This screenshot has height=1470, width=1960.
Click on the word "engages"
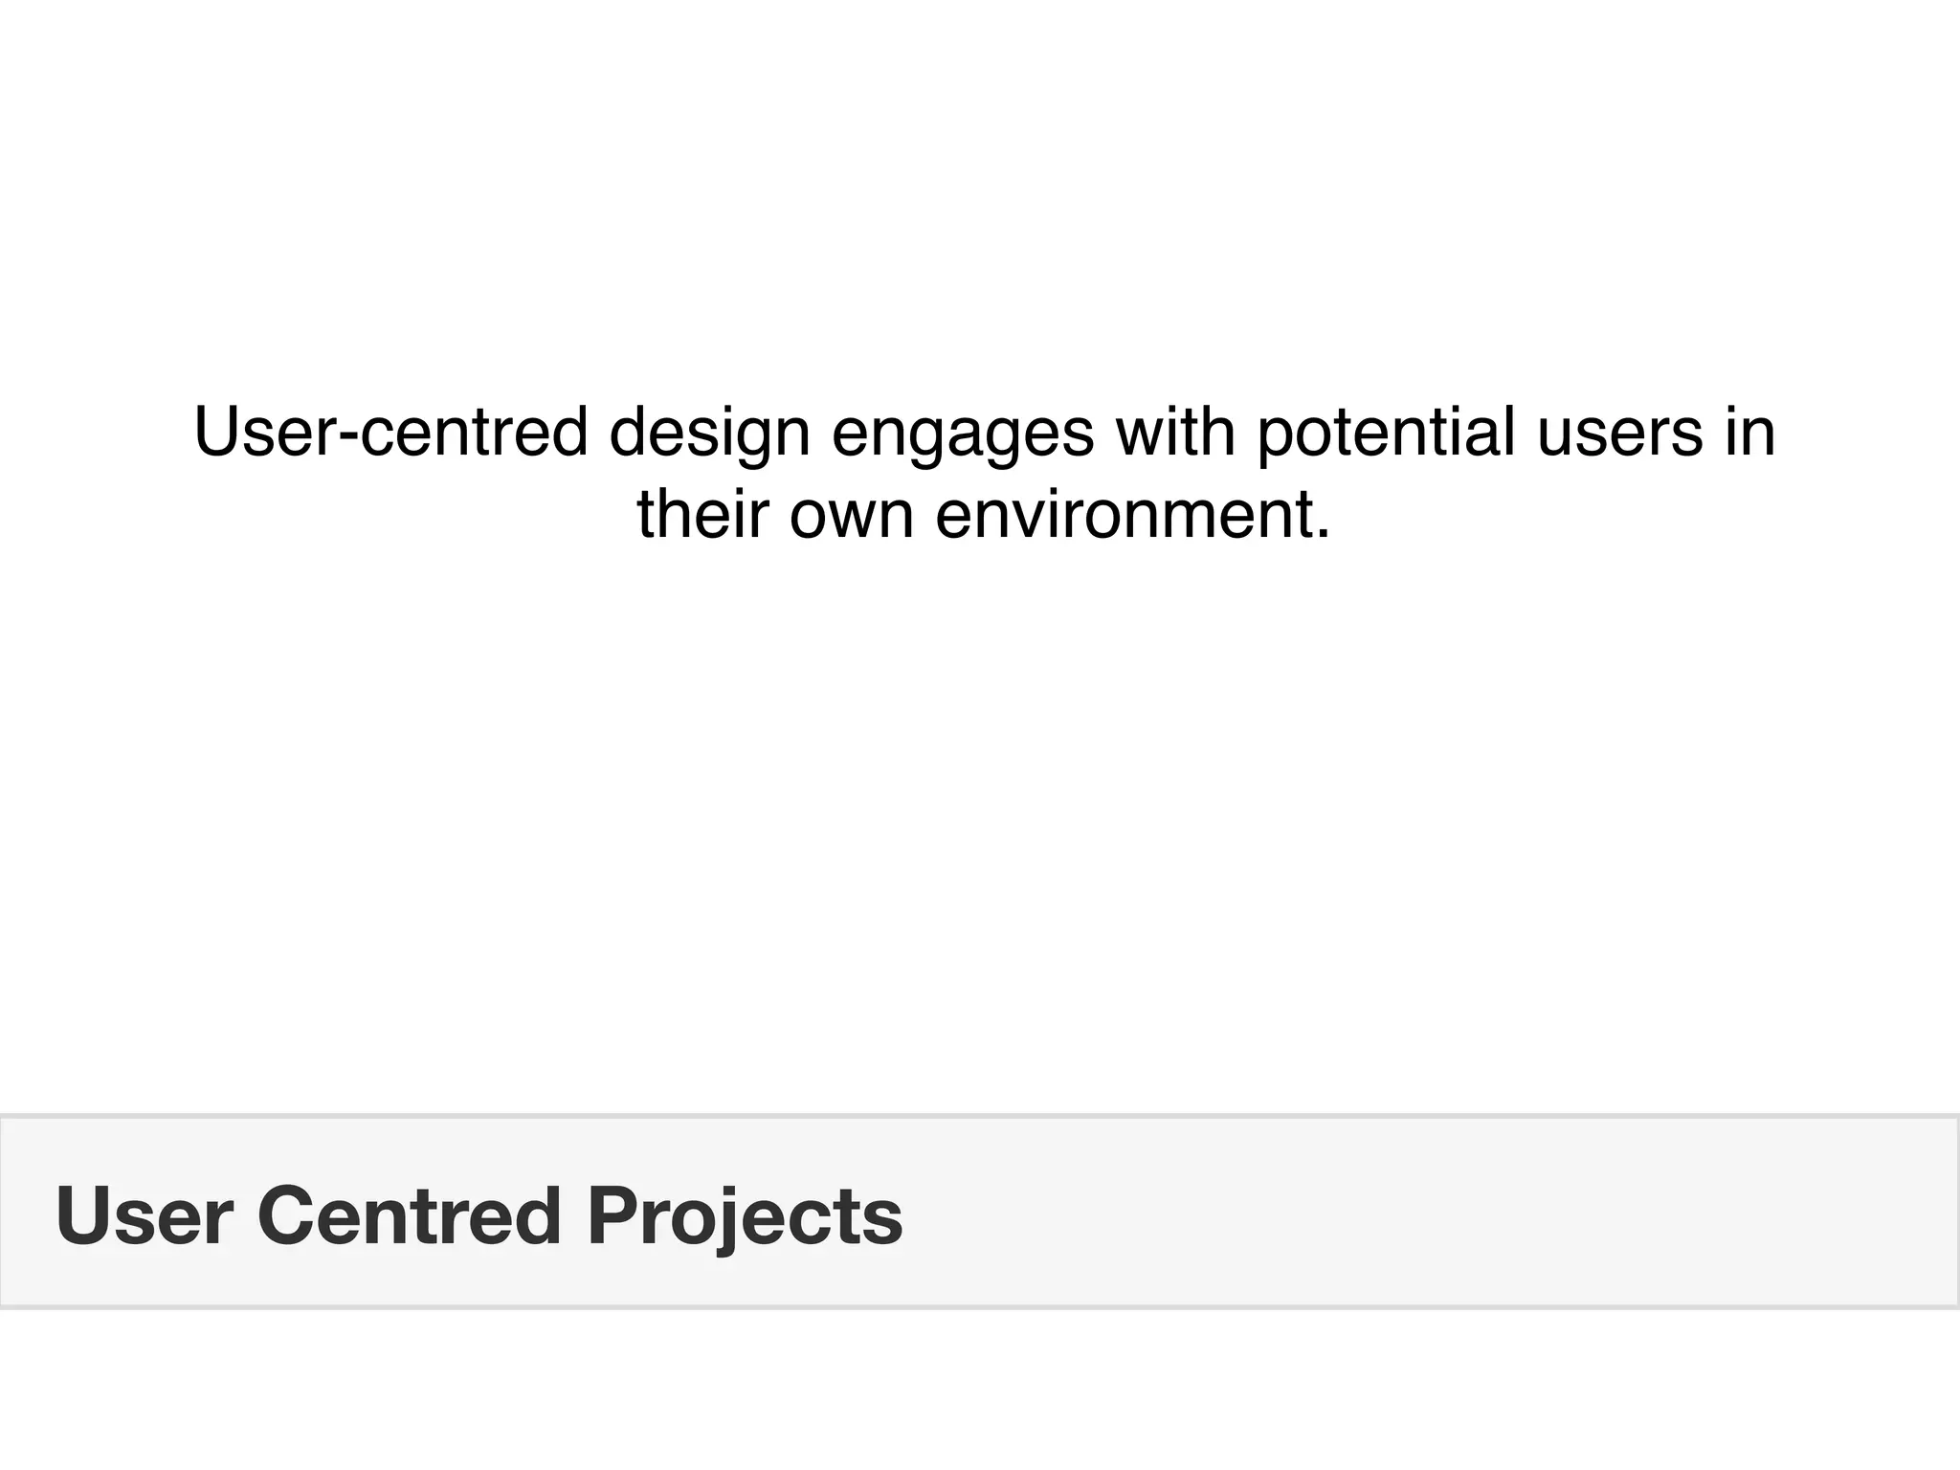(x=962, y=433)
